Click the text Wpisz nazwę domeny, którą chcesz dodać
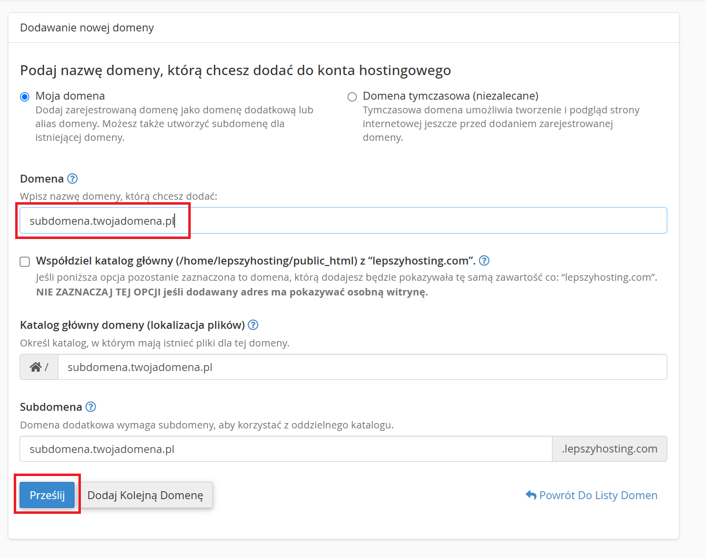Image resolution: width=706 pixels, height=558 pixels. tap(119, 196)
